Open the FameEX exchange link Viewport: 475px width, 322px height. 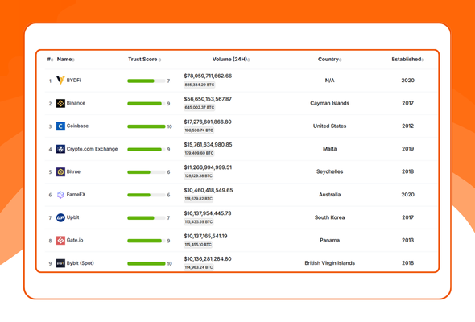tap(76, 195)
